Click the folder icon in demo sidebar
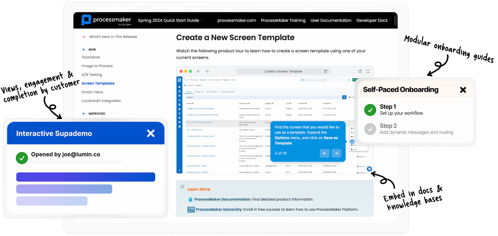This screenshot has width=498, height=236. pyautogui.click(x=179, y=87)
